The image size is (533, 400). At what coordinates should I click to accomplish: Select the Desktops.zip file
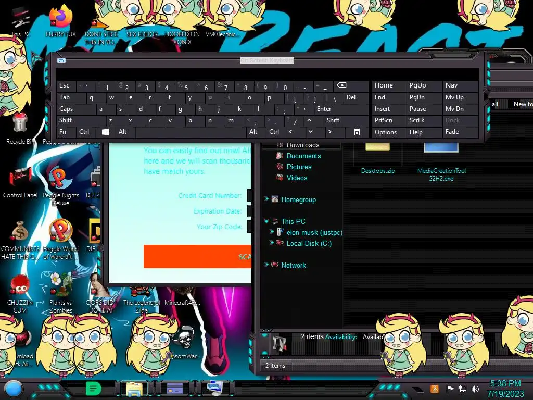[x=378, y=158]
